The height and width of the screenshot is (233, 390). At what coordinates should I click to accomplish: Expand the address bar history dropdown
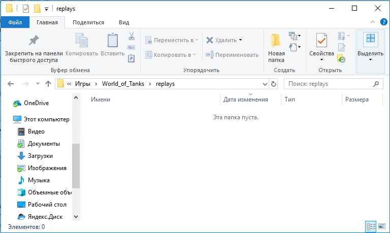click(x=265, y=84)
